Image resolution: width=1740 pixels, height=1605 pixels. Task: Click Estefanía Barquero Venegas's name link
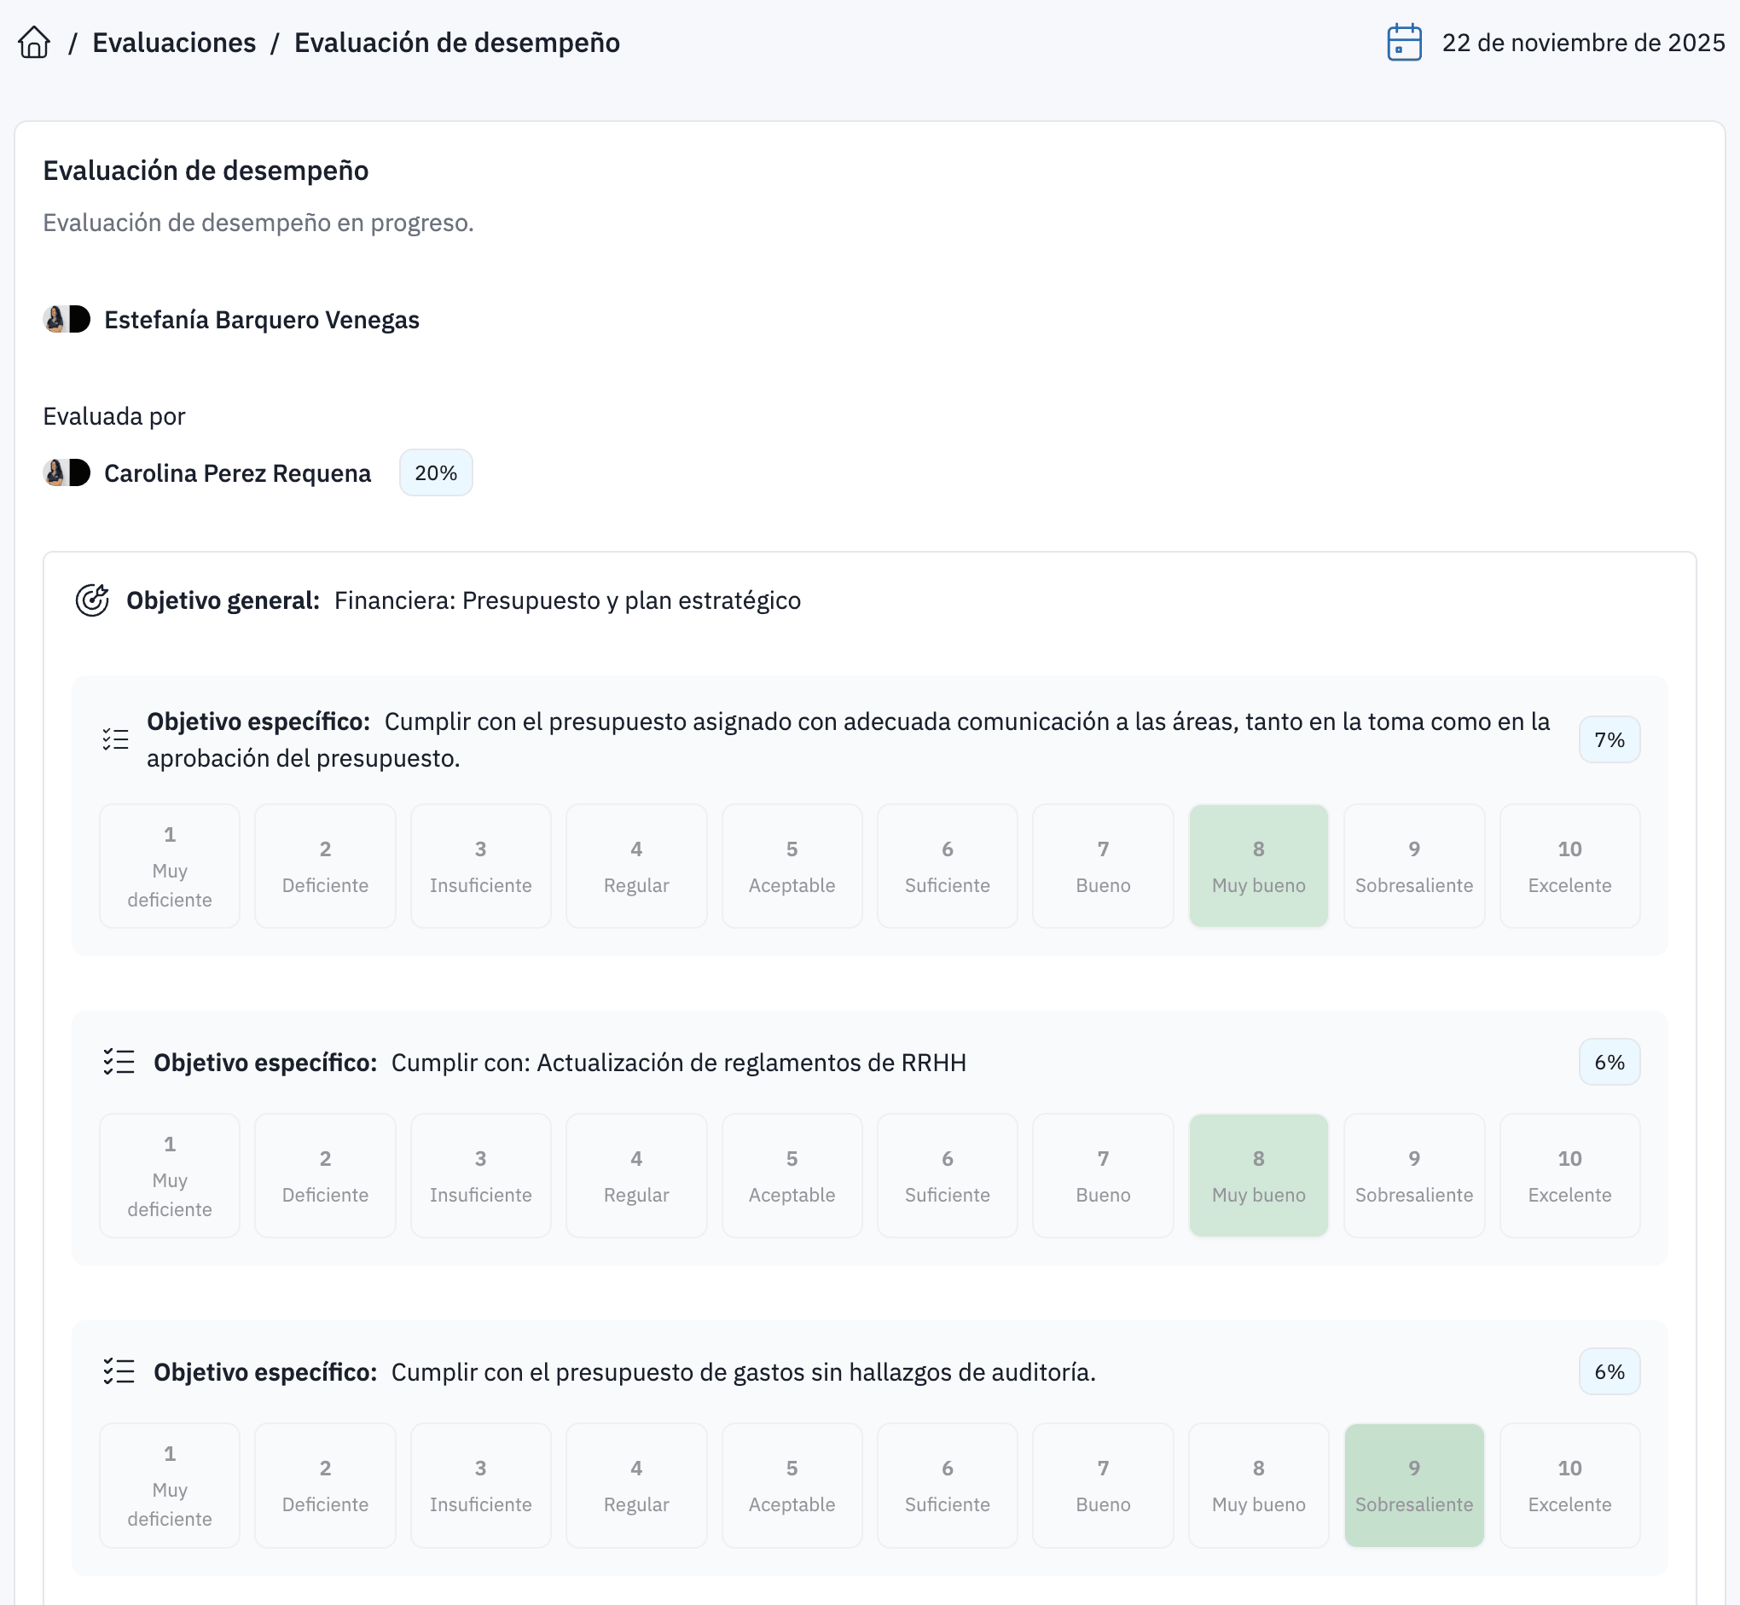[262, 319]
